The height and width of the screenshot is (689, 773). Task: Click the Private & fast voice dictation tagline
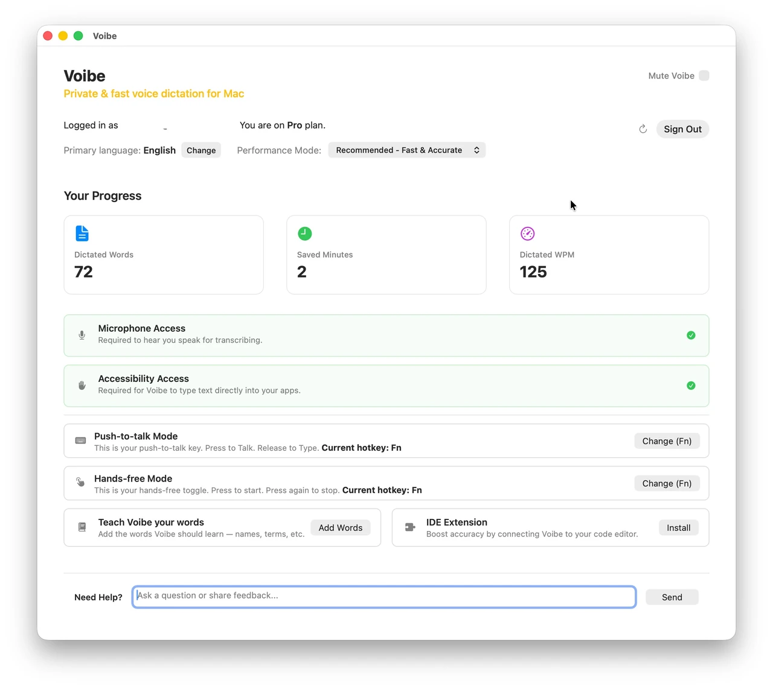(154, 94)
